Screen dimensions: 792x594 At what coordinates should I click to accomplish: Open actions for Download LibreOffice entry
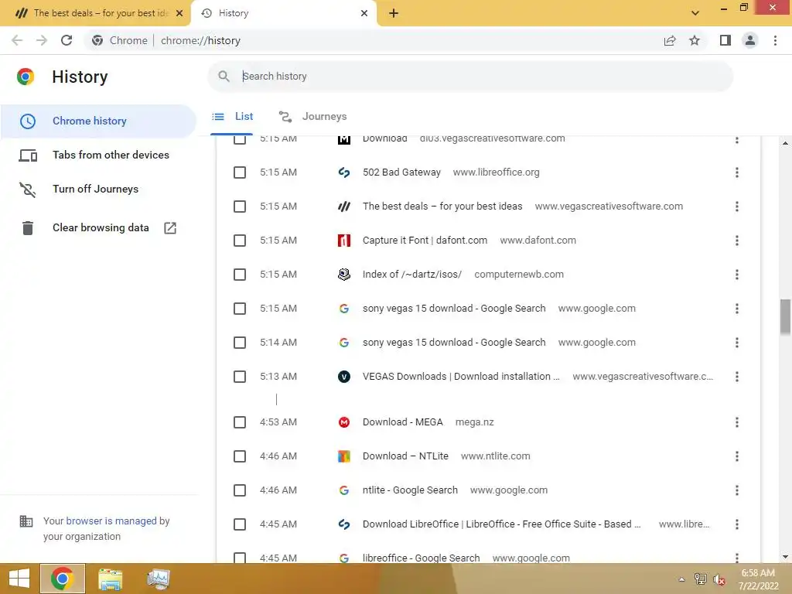(737, 525)
